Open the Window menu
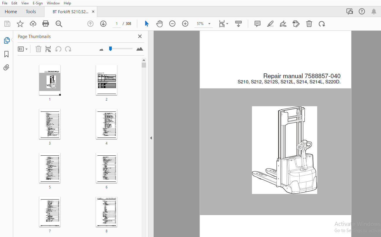 [53, 3]
